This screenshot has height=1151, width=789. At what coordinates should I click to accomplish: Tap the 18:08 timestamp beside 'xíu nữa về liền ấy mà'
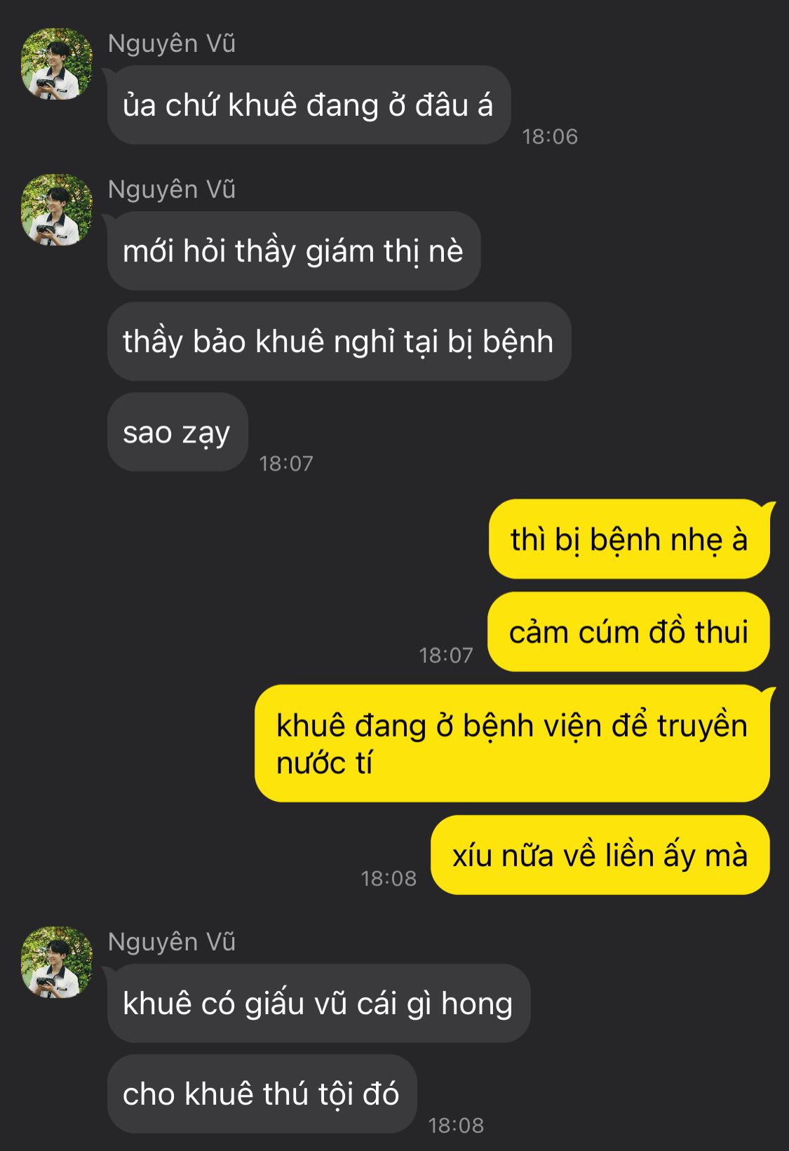tap(389, 878)
